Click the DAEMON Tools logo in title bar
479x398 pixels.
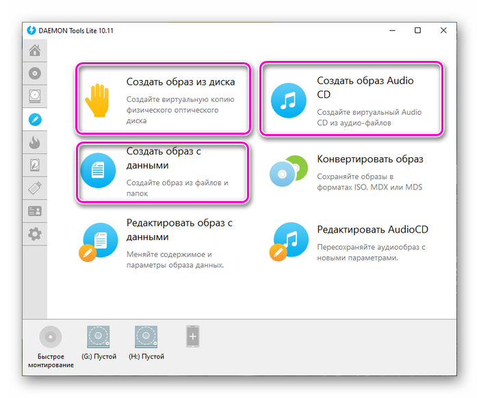coord(31,31)
